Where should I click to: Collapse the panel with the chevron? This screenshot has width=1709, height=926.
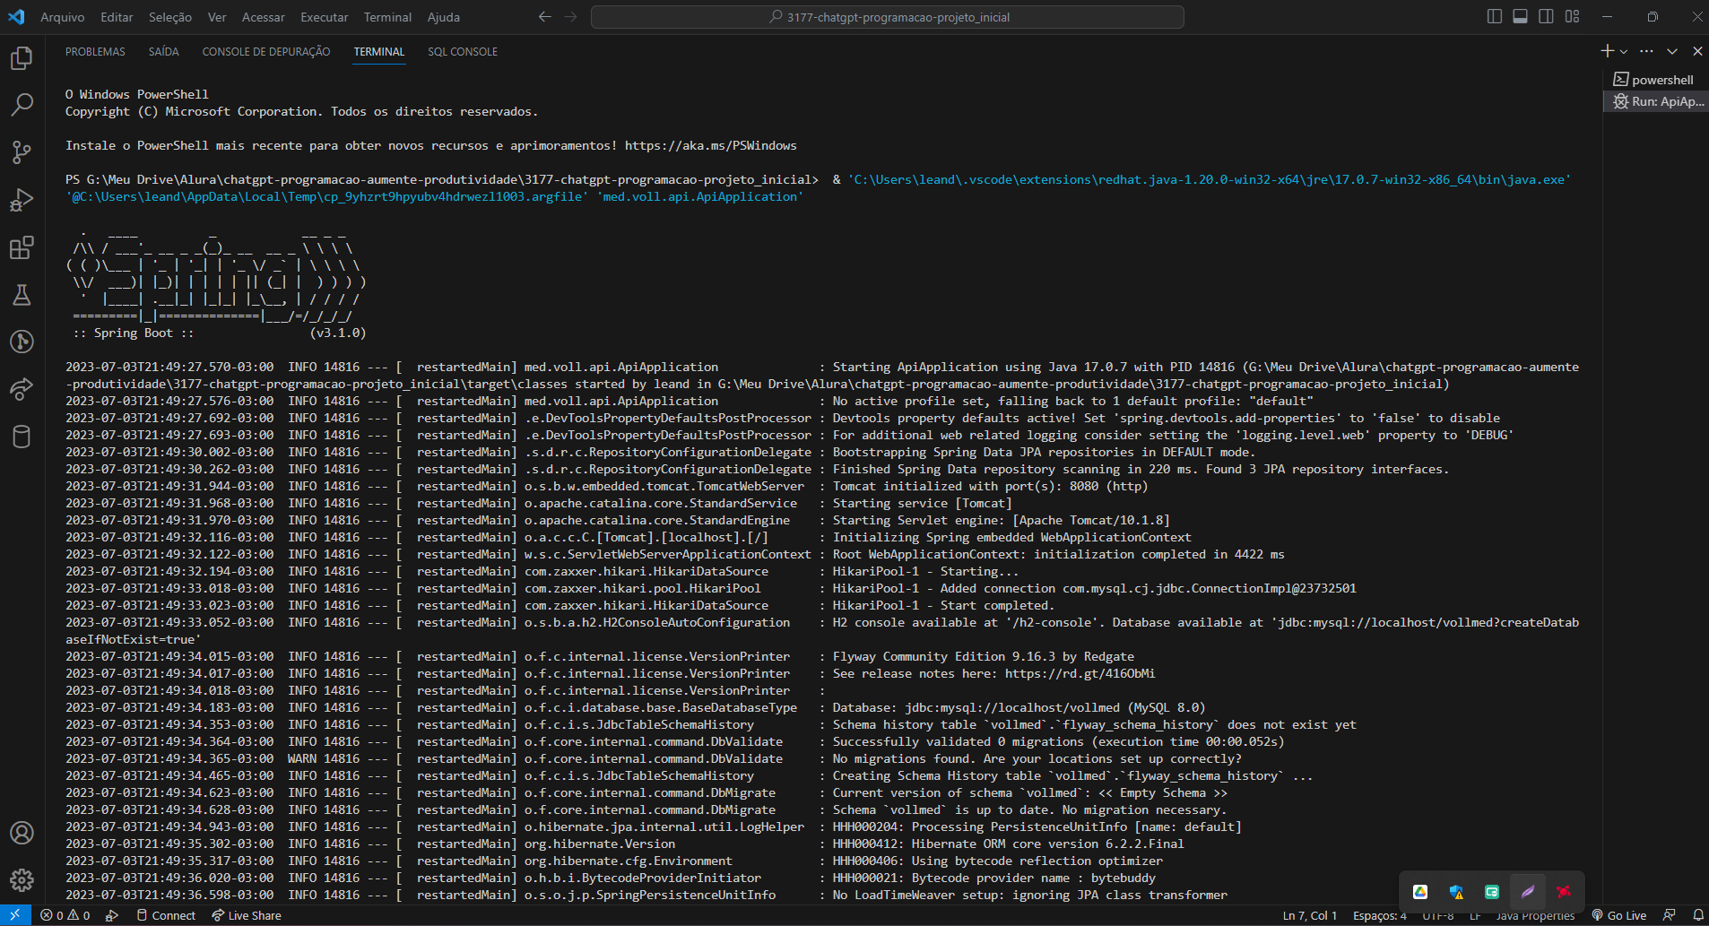1672,51
